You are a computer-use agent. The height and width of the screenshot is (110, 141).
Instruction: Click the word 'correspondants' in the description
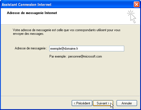[x=85, y=30]
